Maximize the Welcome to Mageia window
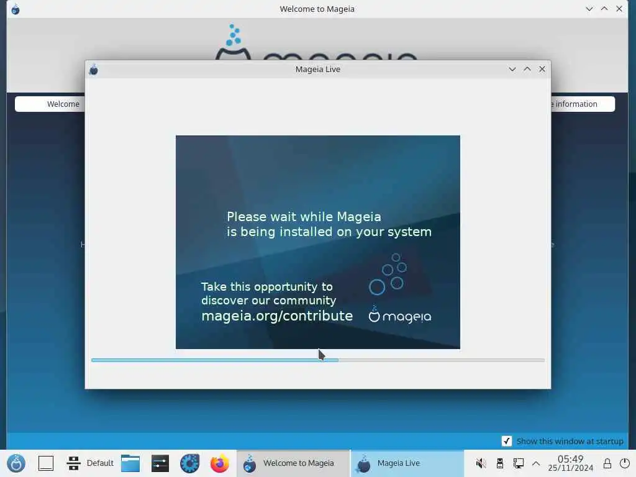 [x=604, y=9]
